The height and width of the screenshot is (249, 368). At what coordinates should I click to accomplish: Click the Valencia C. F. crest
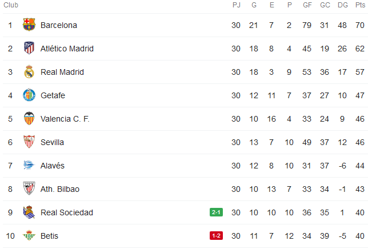(29, 119)
